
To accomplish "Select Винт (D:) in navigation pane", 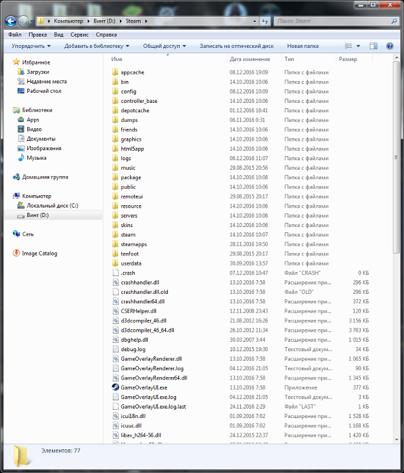I will [x=38, y=215].
